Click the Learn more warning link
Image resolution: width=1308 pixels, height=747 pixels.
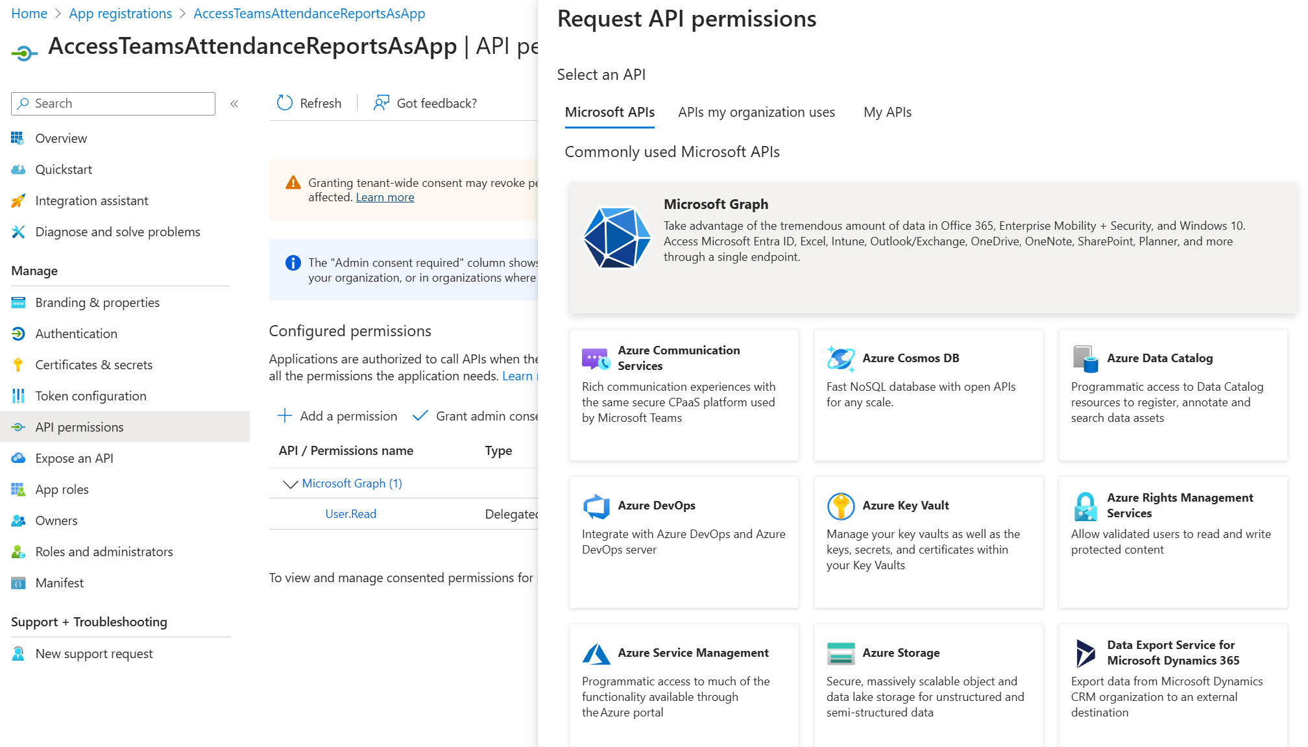point(385,197)
